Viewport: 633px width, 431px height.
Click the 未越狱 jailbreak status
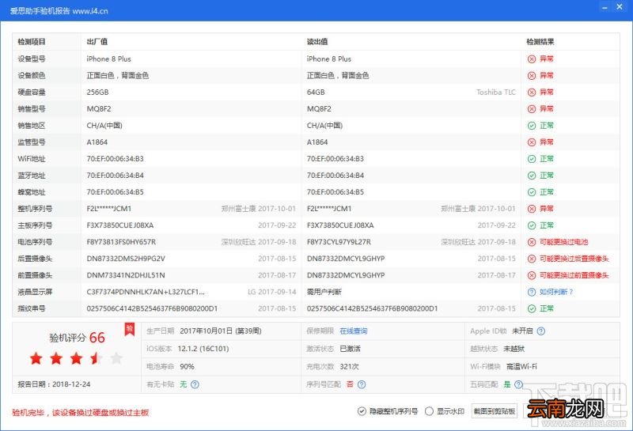coord(514,349)
